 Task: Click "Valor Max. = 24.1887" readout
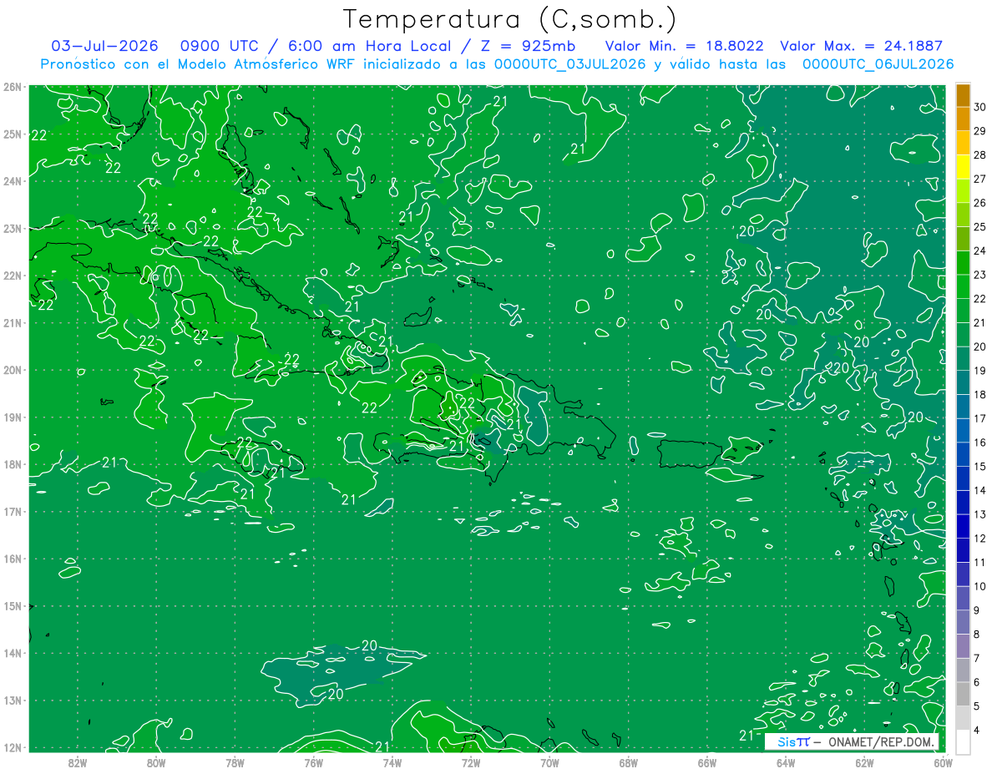click(861, 46)
